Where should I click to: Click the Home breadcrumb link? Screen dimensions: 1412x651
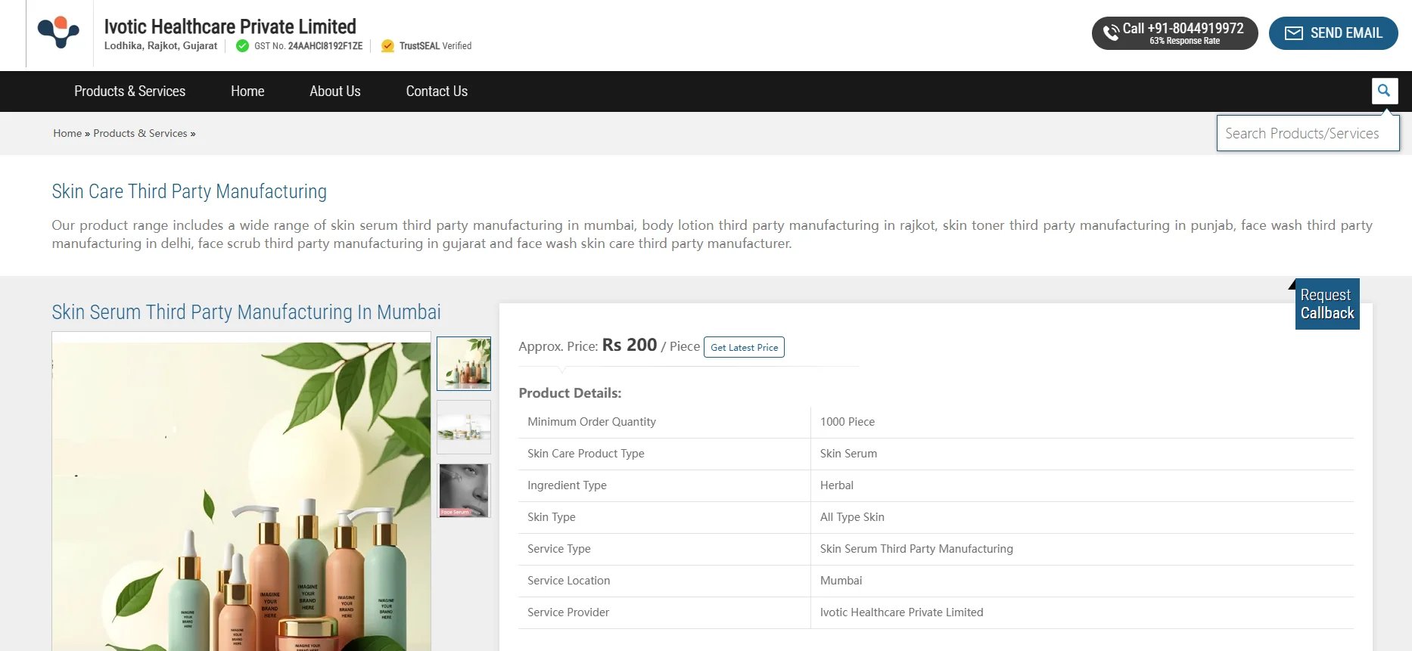[67, 133]
